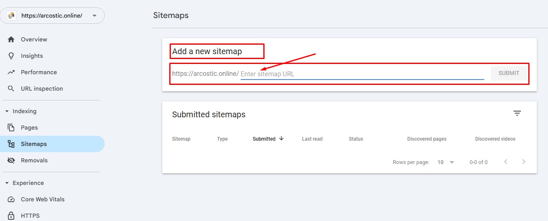Go to next page of sitemaps
This screenshot has width=548, height=221.
pyautogui.click(x=524, y=162)
